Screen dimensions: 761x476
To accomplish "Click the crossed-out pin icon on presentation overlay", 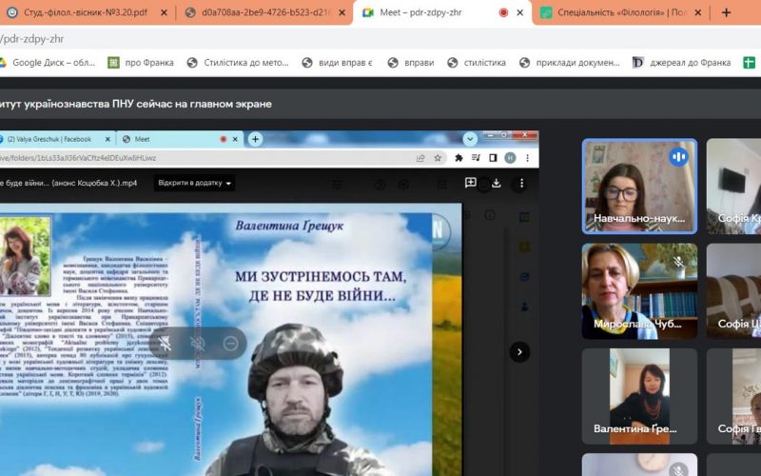I will pos(163,343).
